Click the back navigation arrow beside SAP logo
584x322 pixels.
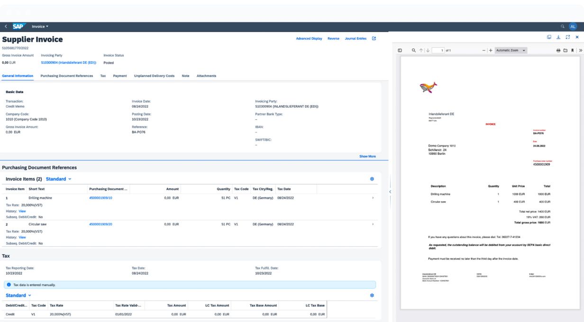[x=6, y=26]
